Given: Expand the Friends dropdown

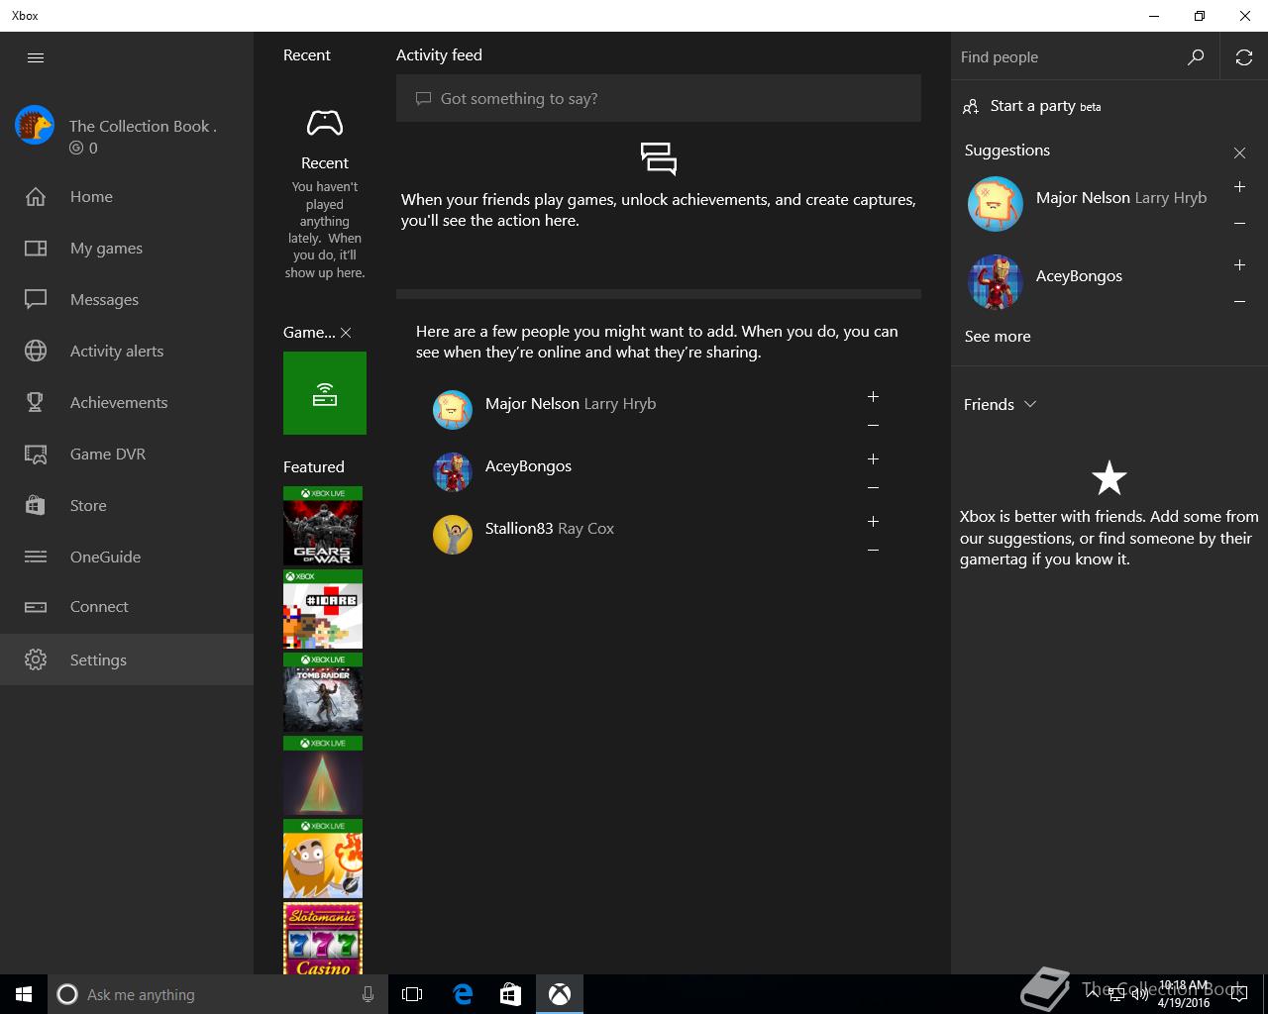Looking at the screenshot, I should (1001, 404).
